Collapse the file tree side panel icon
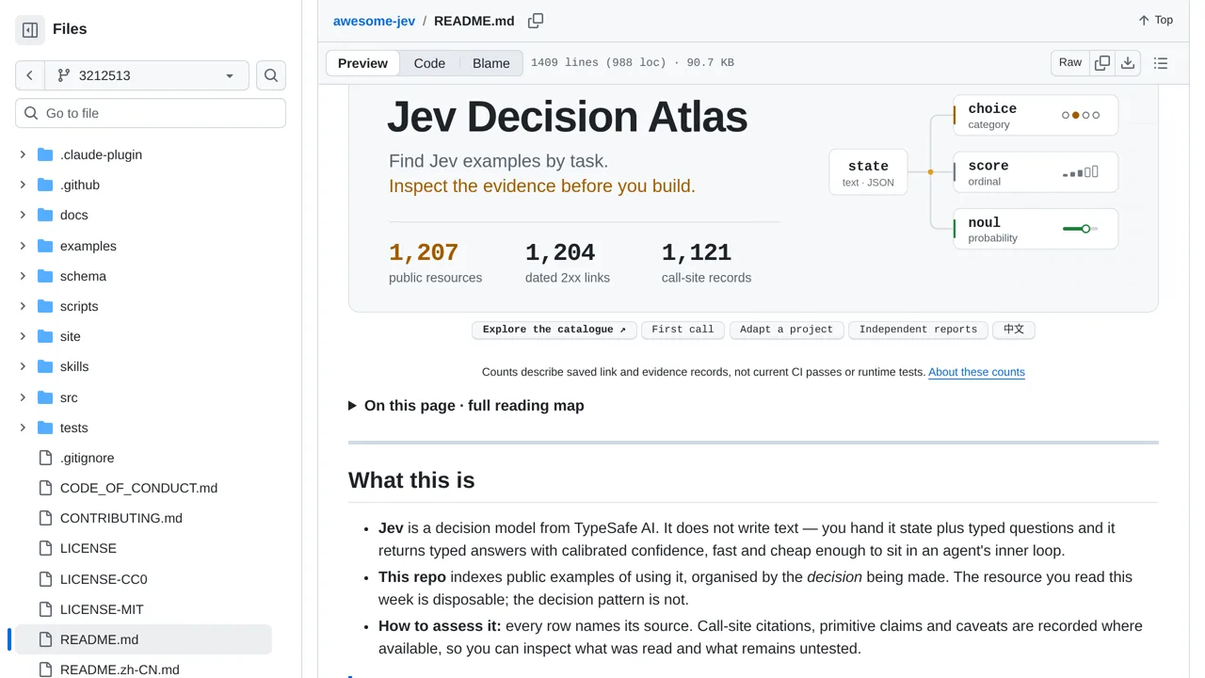The image size is (1205, 678). pyautogui.click(x=30, y=30)
